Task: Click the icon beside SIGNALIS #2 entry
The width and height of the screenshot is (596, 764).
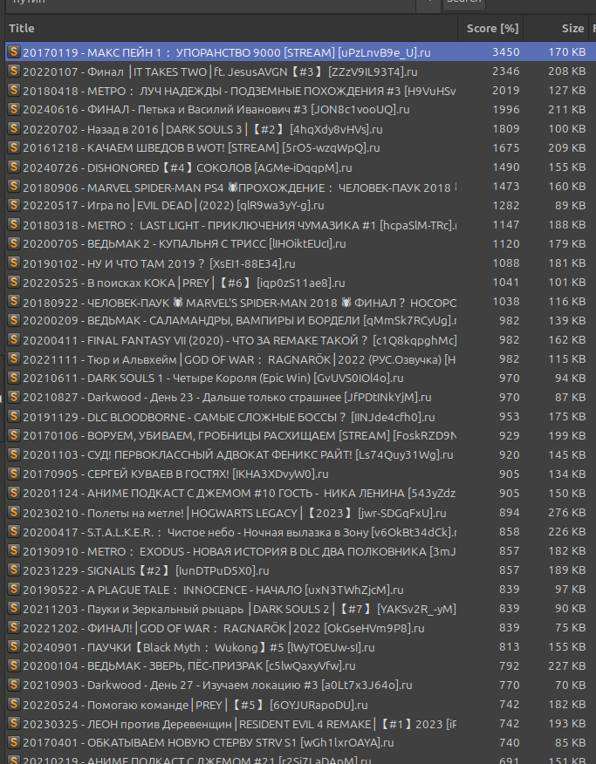Action: point(14,570)
